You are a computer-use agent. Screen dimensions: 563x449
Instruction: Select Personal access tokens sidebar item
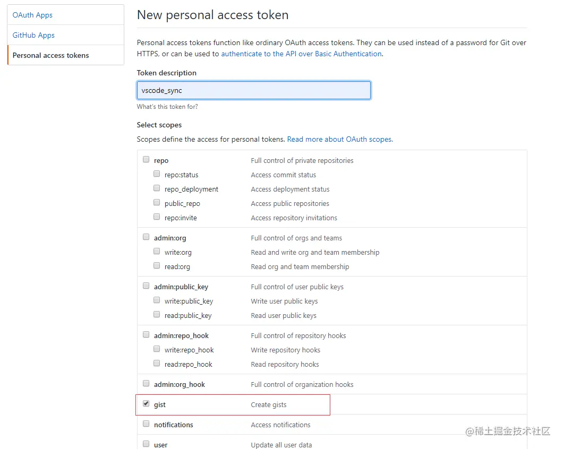pos(50,55)
